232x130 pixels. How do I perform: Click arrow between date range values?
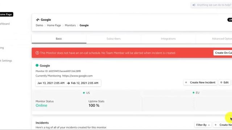[x=68, y=83]
